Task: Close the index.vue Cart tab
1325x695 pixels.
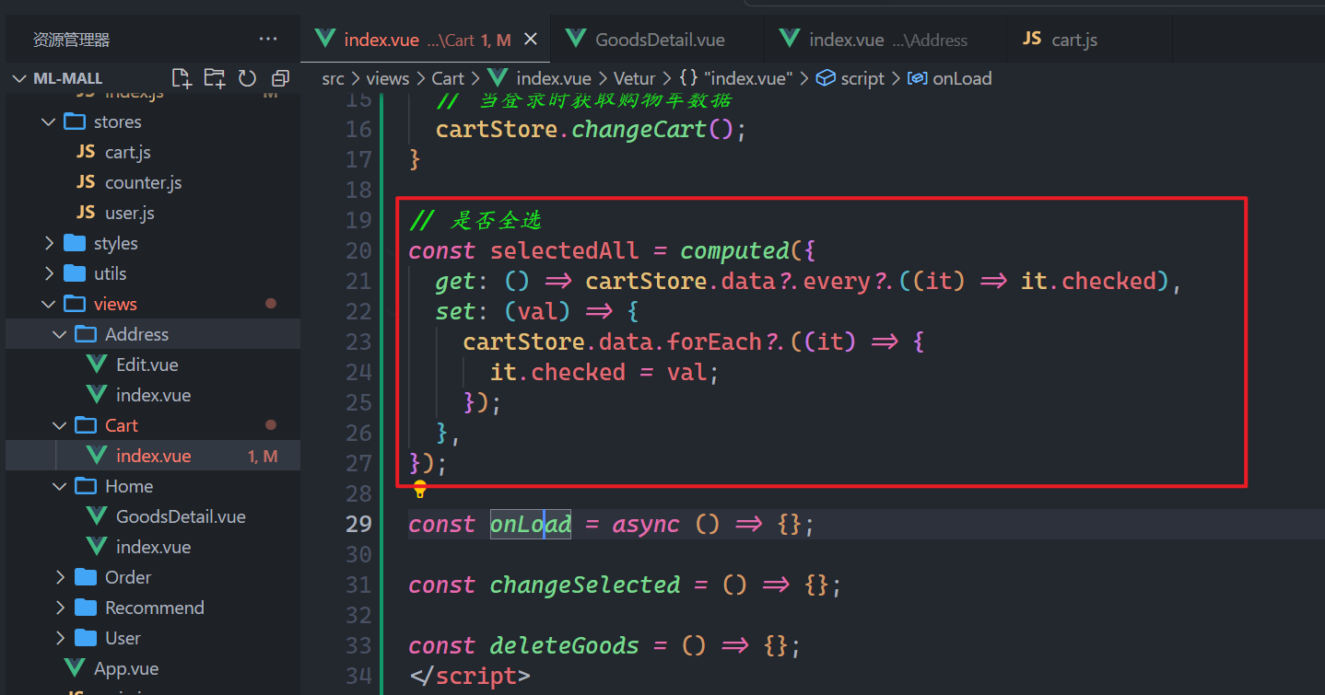Action: (530, 40)
